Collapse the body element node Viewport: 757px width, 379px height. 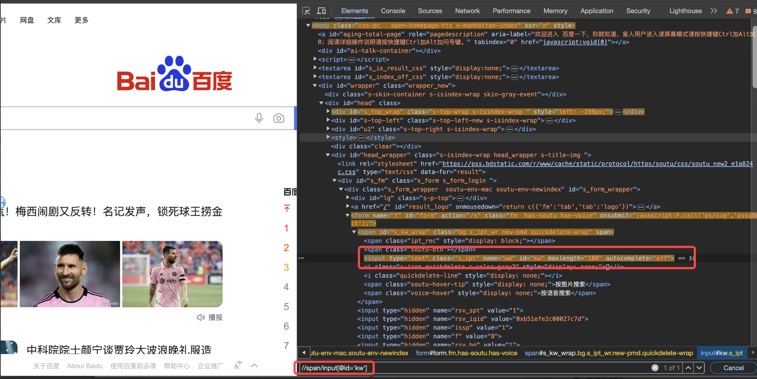308,25
